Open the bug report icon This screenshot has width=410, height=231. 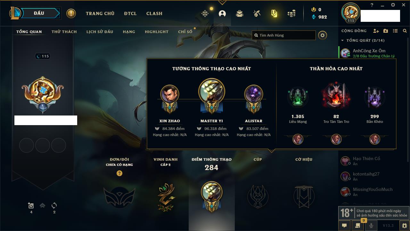coord(405,226)
